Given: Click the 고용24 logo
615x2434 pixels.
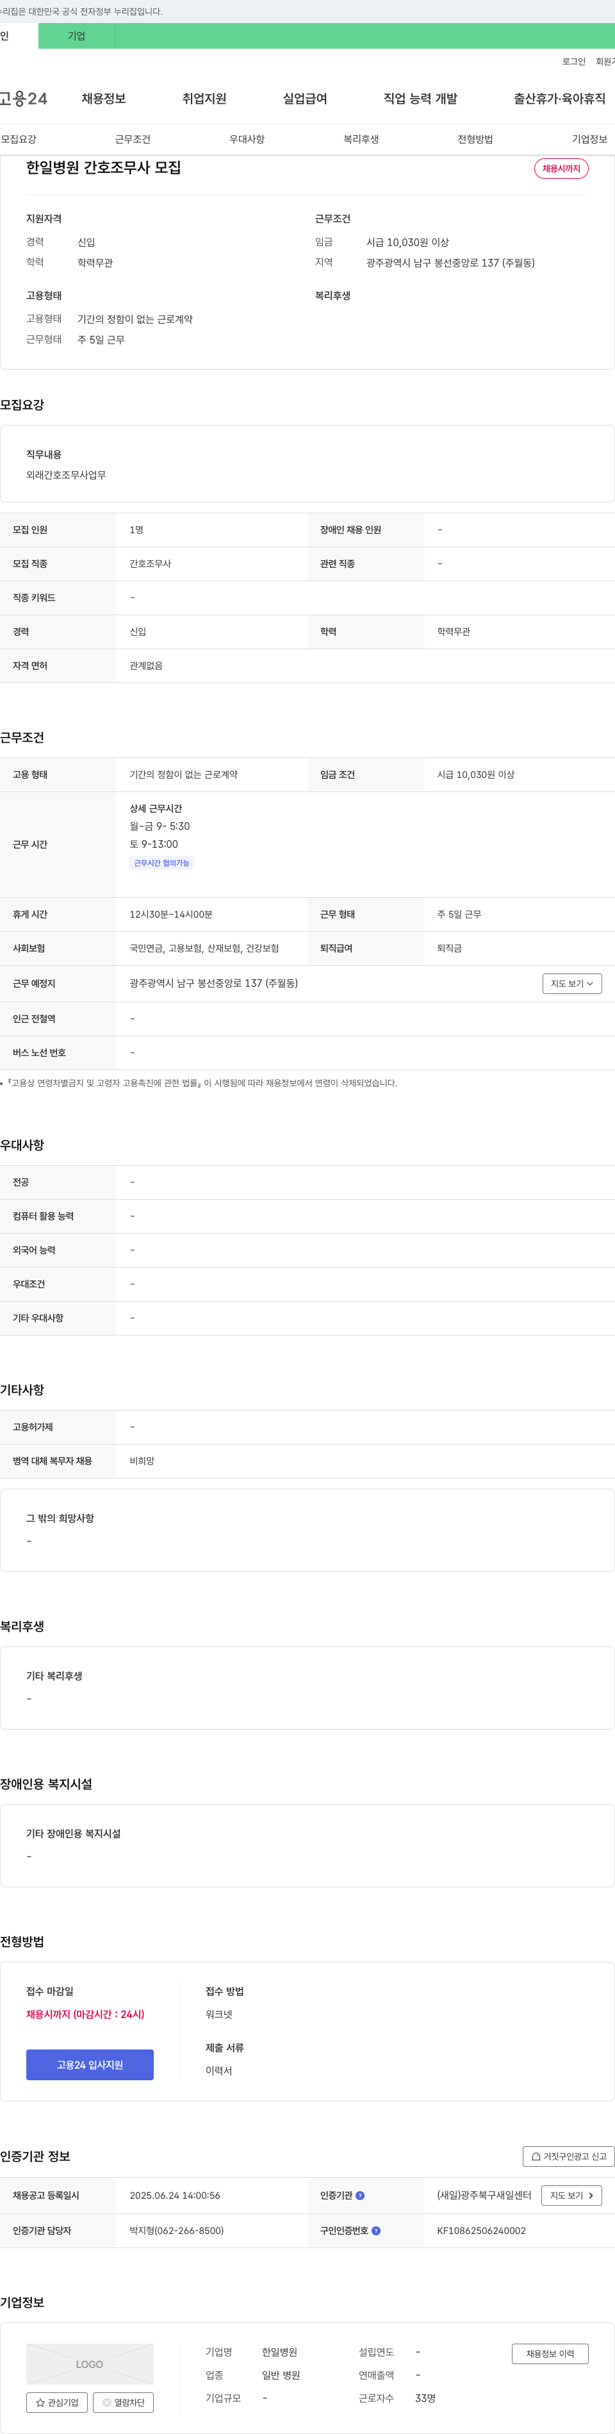Looking at the screenshot, I should 24,98.
